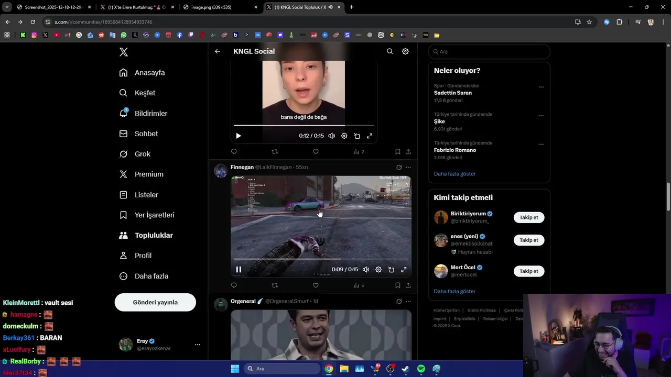This screenshot has width=671, height=377.
Task: Open Finnegan video settings gear
Action: pos(378,270)
